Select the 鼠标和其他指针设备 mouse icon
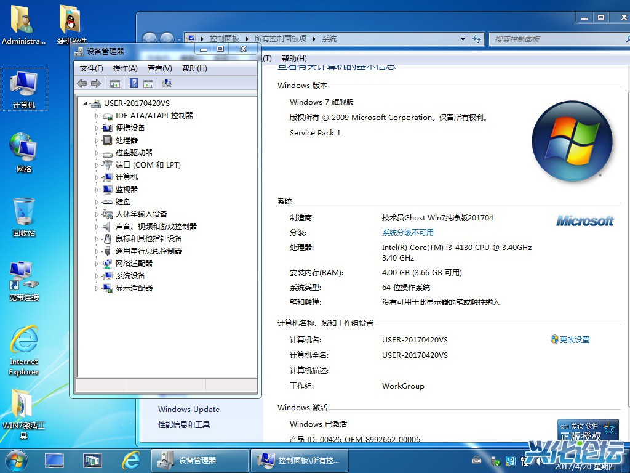Viewport: 630px width, 473px height. (107, 239)
